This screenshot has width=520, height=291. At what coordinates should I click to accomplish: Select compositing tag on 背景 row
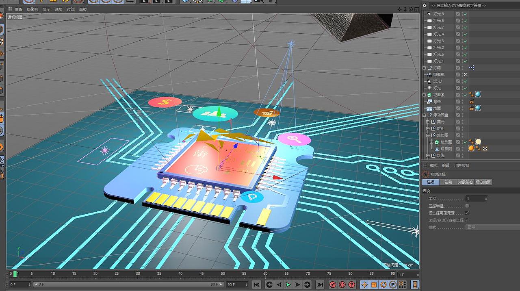(472, 102)
